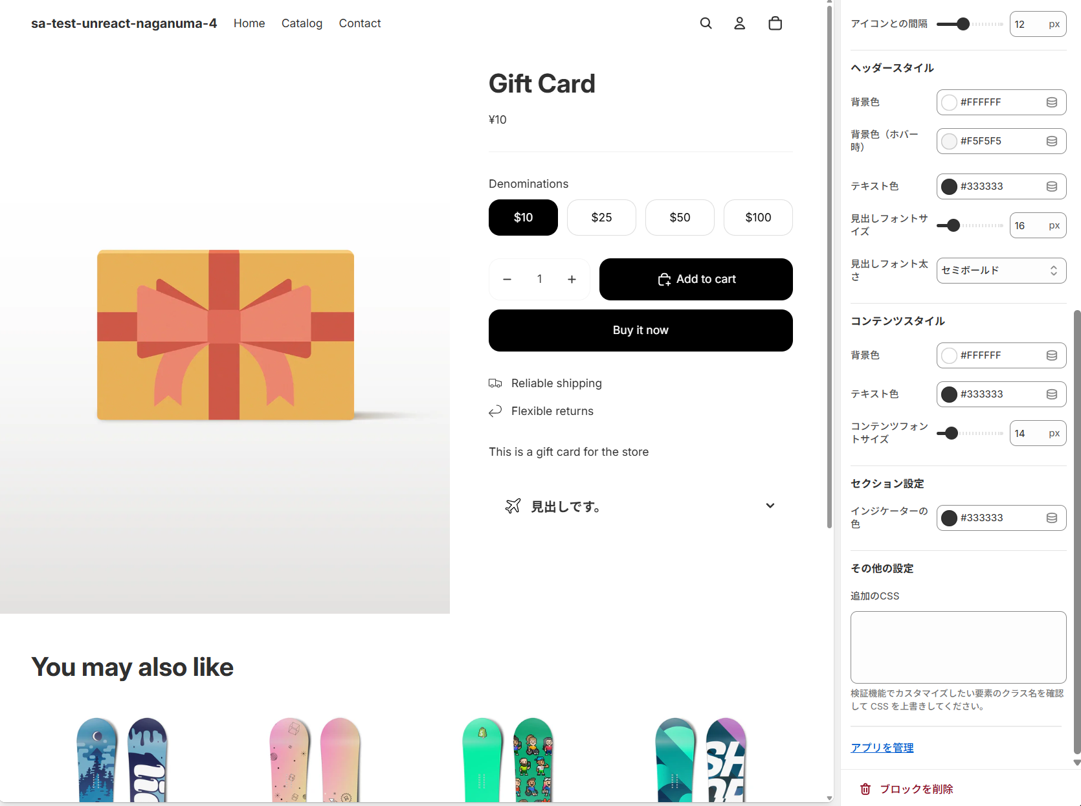Go to the Contact page
This screenshot has width=1081, height=806.
pyautogui.click(x=360, y=23)
